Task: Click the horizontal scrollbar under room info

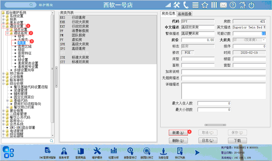Action: coord(215,125)
